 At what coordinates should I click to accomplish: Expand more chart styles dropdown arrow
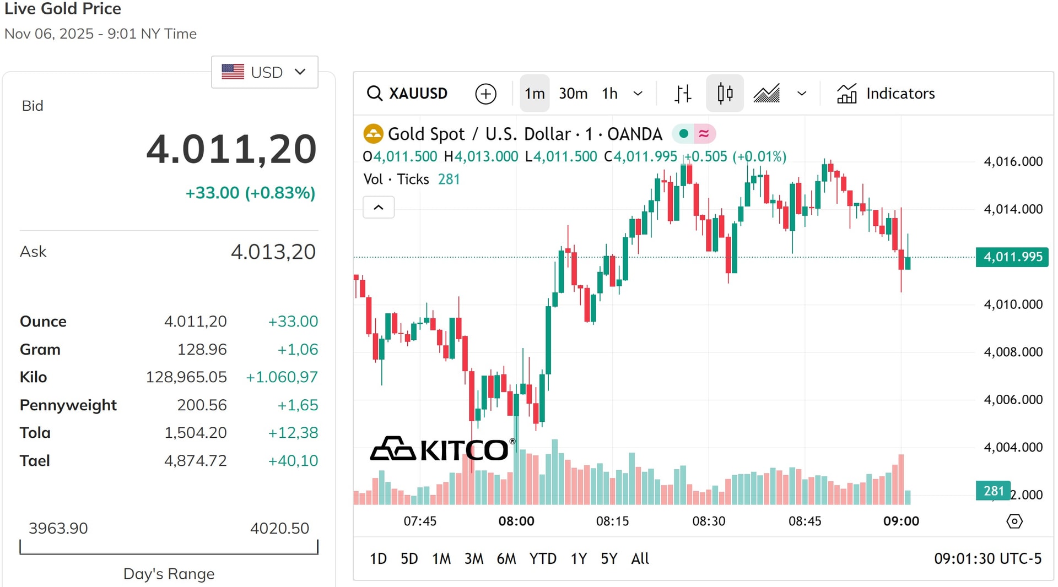(x=802, y=94)
